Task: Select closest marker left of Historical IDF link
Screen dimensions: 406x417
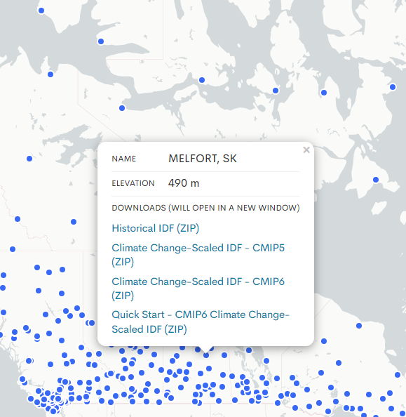Action: [74, 222]
